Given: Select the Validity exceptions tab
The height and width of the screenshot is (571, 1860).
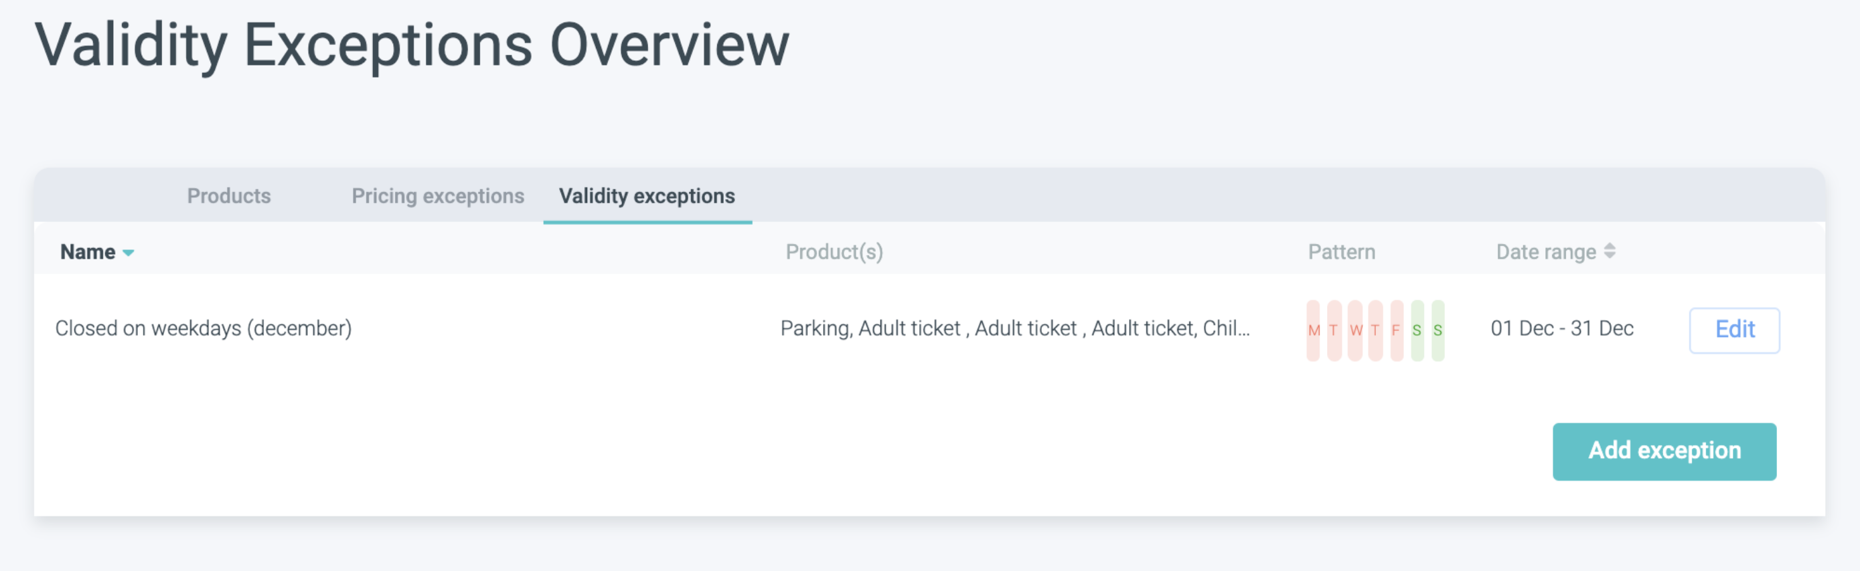Looking at the screenshot, I should pyautogui.click(x=647, y=196).
